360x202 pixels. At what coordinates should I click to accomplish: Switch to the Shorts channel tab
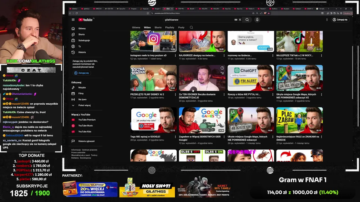coord(158,27)
